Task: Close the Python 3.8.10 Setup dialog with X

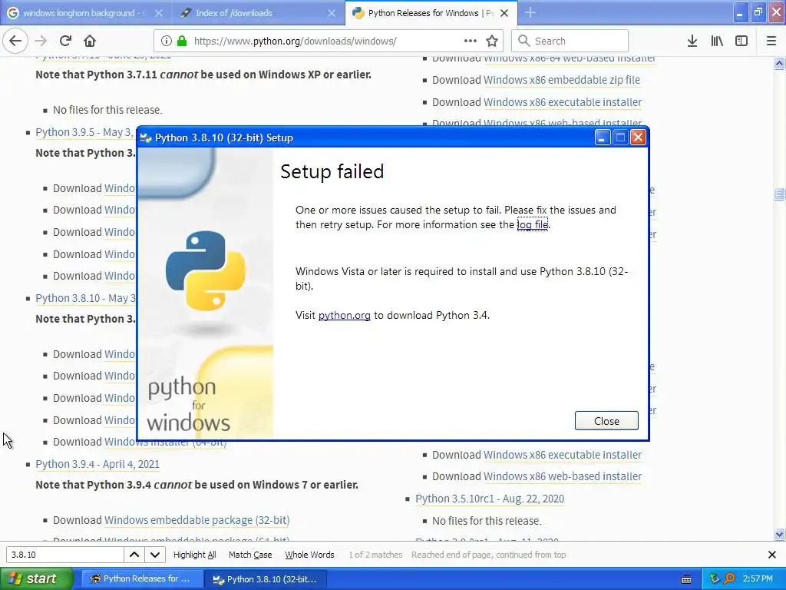Action: point(638,137)
